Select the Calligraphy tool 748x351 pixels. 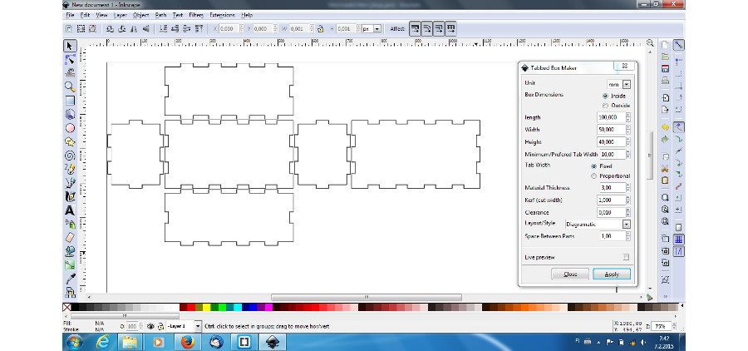(70, 196)
